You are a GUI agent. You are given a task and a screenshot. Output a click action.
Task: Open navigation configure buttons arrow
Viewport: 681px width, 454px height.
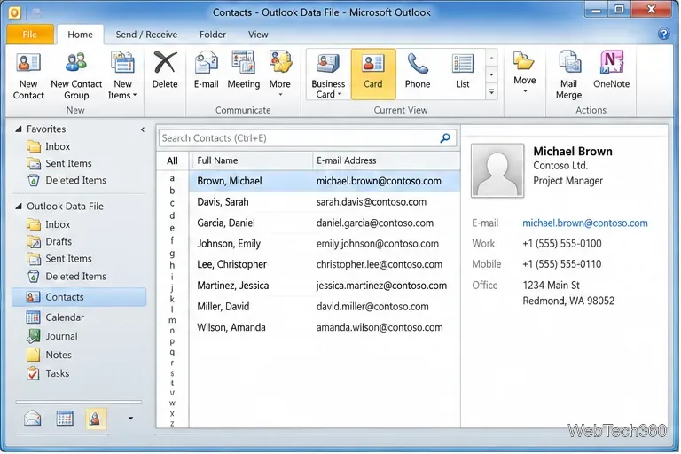[130, 419]
